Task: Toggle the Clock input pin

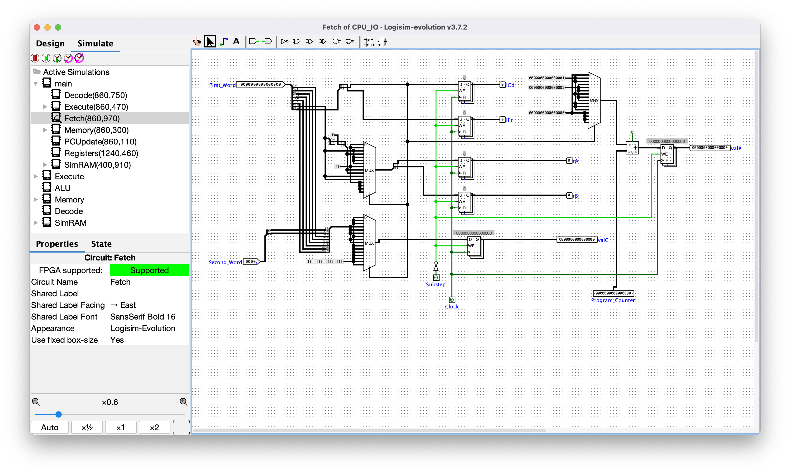Action: click(x=452, y=299)
